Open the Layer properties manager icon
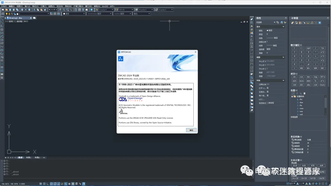This screenshot has width=331, height=186. [3, 14]
